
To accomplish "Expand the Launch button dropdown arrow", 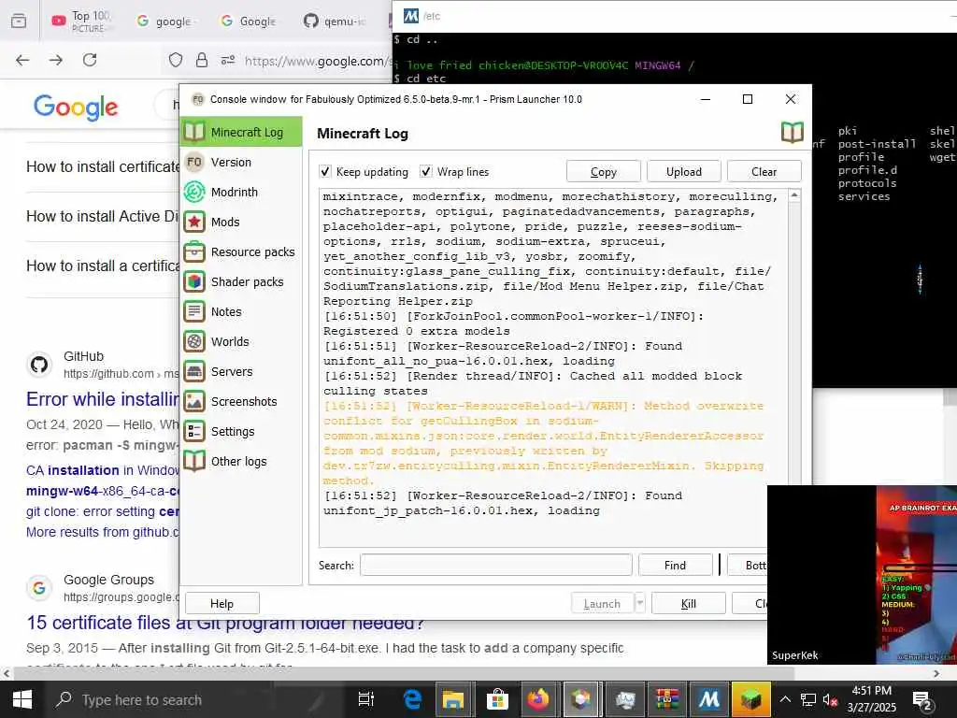I will pos(639,603).
